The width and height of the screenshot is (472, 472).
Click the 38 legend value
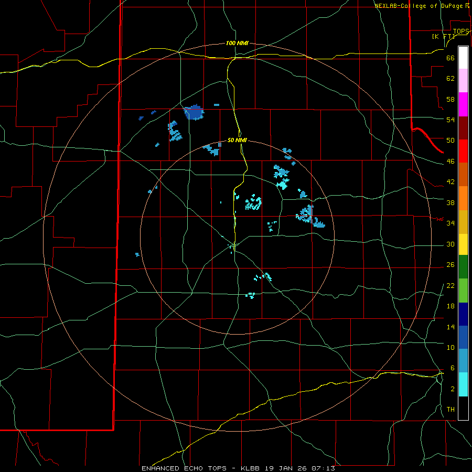coord(450,202)
